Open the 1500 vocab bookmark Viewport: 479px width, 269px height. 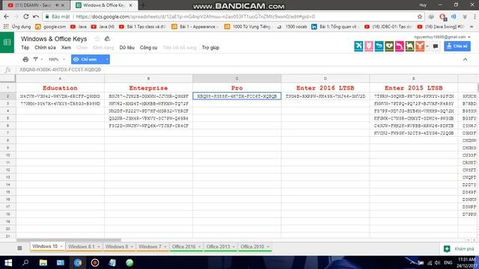pos(292,27)
